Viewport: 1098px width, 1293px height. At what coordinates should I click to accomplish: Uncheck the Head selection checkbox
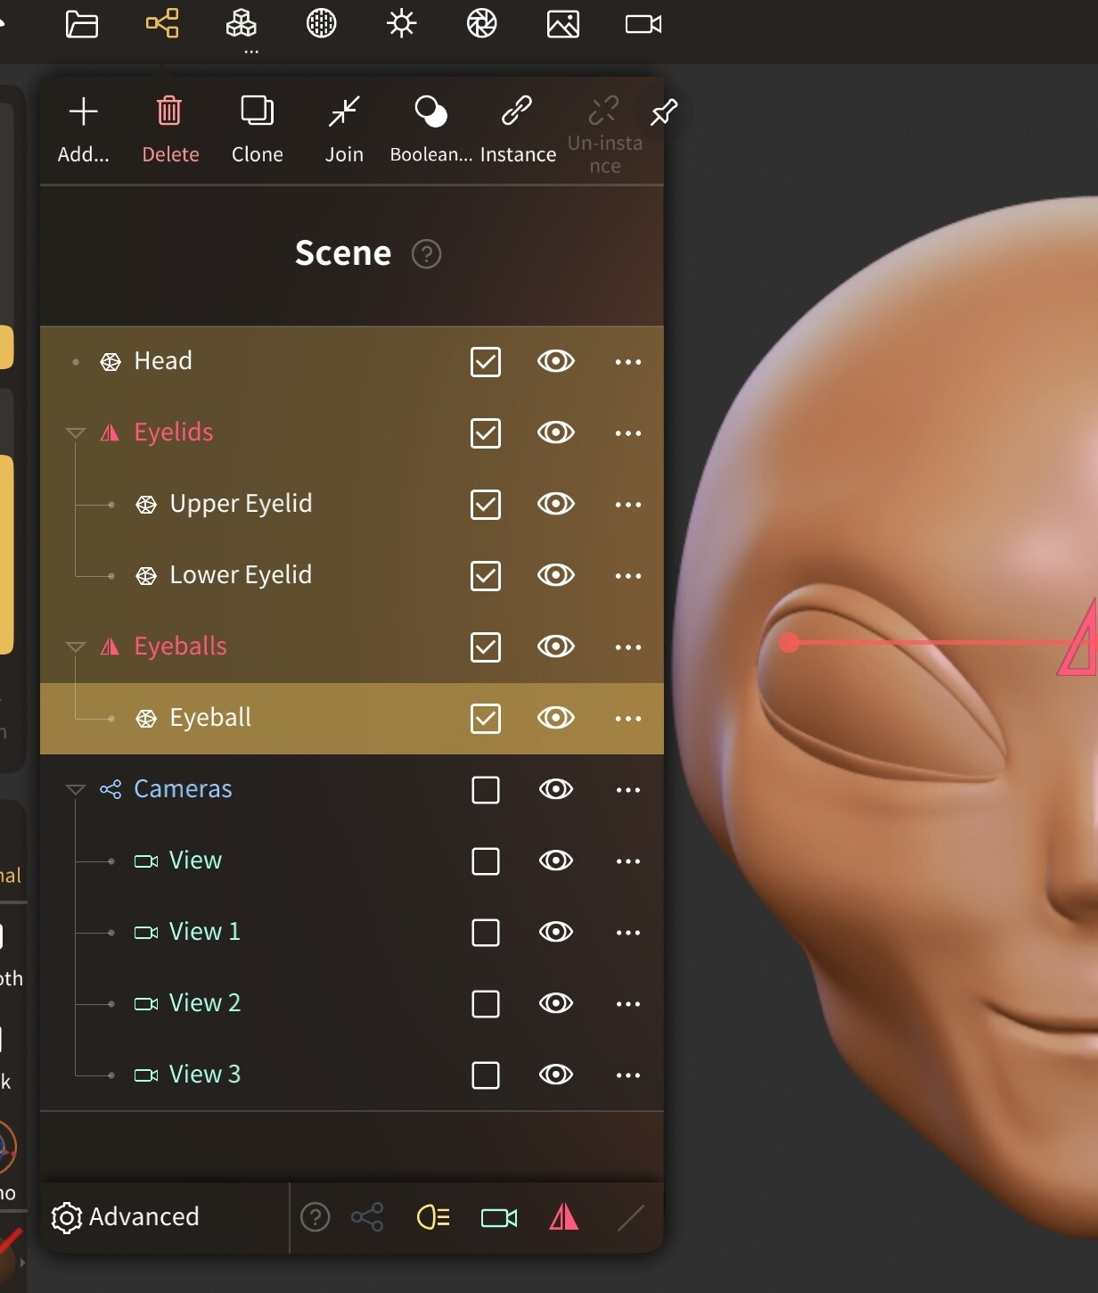click(486, 362)
